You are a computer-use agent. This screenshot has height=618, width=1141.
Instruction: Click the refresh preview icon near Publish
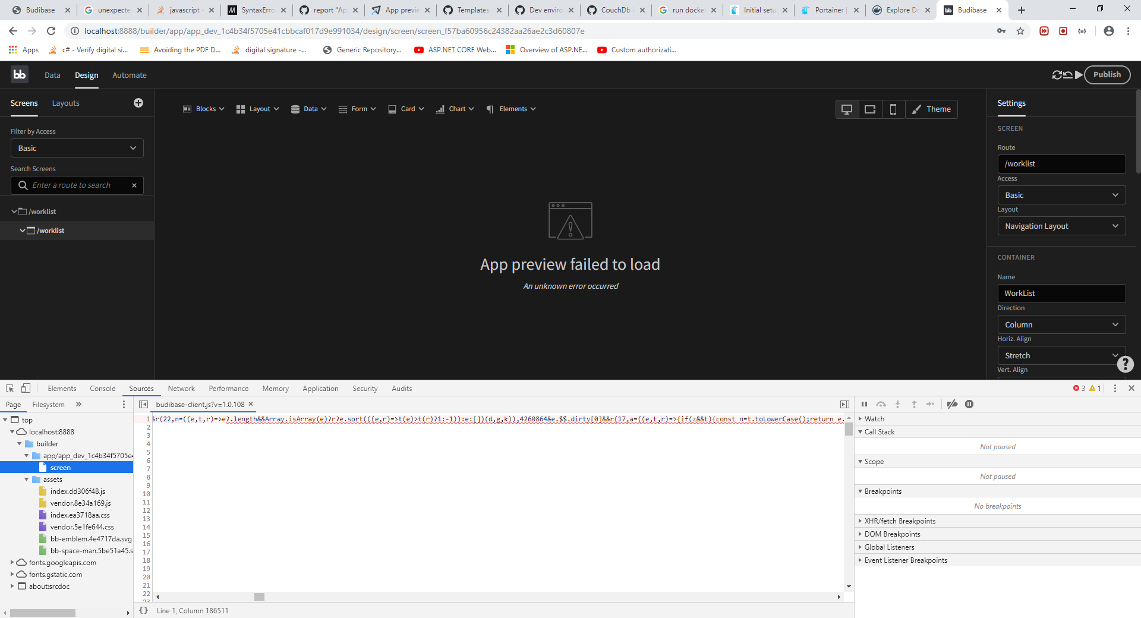coord(1057,75)
